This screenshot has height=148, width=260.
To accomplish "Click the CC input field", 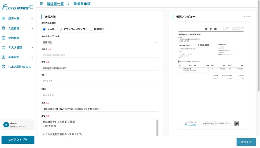I will [x=100, y=81].
